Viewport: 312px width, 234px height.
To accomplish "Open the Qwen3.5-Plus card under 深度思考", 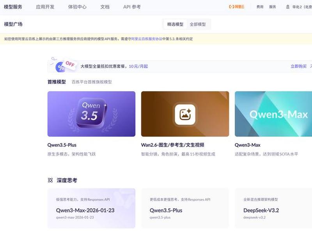I will click(185, 208).
